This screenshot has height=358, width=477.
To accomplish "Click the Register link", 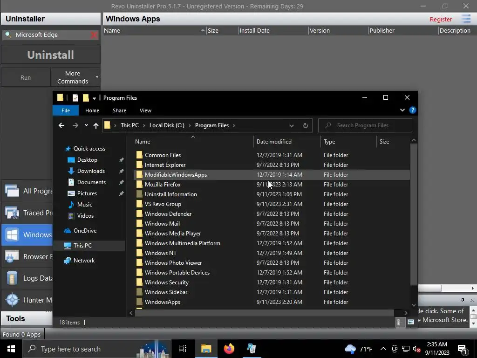I will [441, 19].
